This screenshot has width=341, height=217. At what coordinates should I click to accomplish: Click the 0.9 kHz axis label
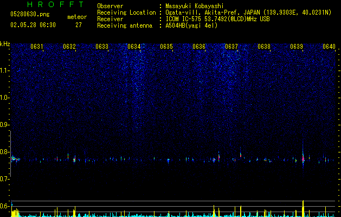pyautogui.click(x=4, y=125)
